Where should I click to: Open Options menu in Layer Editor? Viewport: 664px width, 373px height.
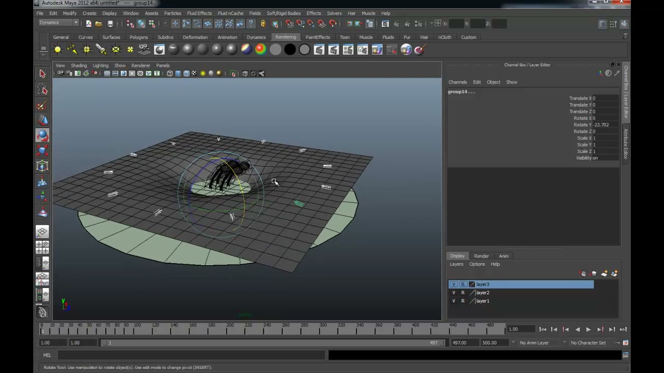[477, 264]
